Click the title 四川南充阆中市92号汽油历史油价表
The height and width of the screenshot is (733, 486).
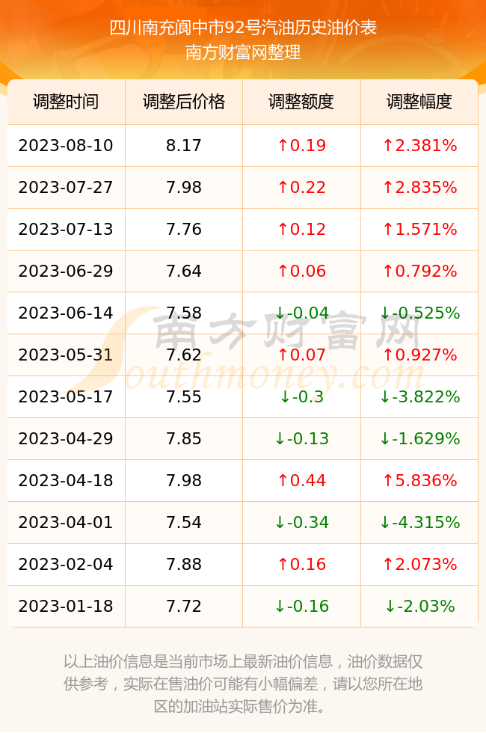click(243, 28)
